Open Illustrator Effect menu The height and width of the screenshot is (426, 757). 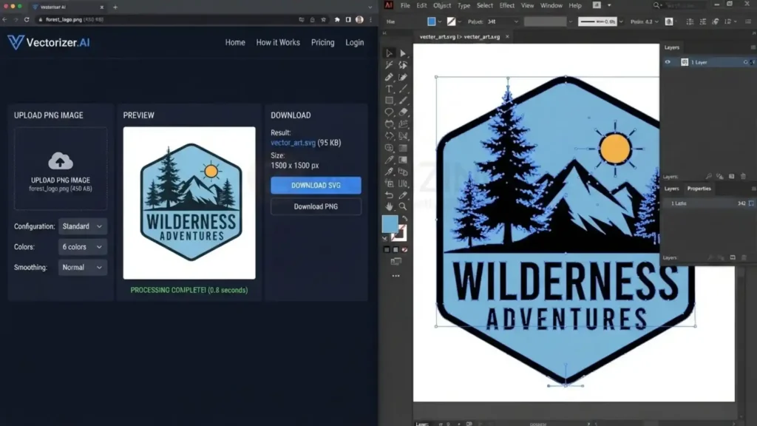coord(506,5)
